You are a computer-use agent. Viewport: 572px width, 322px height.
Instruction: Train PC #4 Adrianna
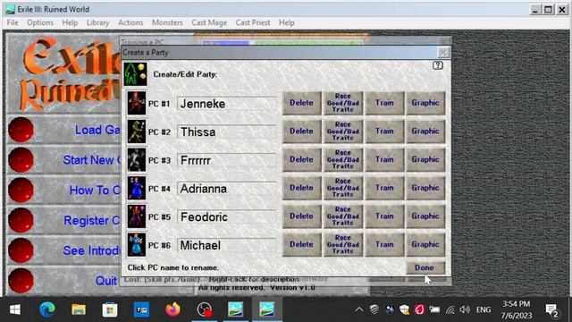point(384,188)
